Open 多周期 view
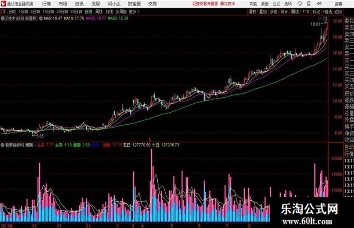354x228 pixels. tap(121, 12)
